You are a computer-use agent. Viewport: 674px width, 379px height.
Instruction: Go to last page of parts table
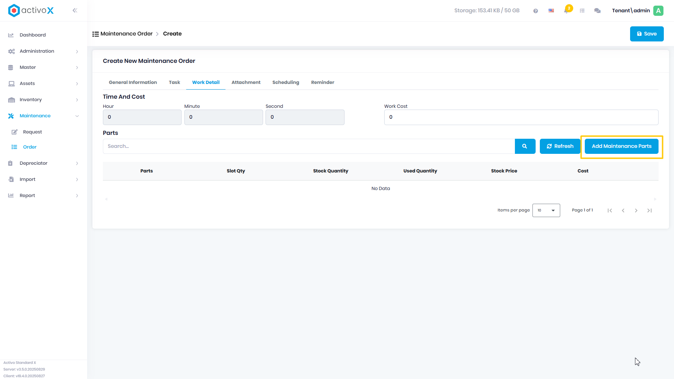click(649, 210)
